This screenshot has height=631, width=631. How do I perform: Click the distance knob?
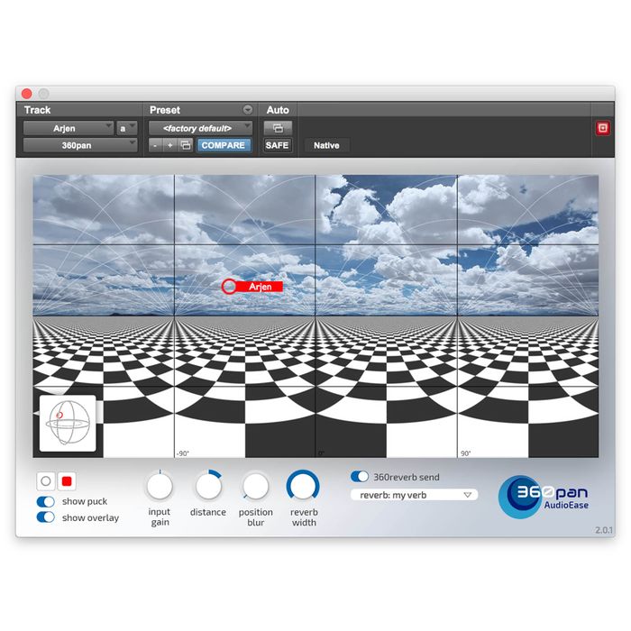point(208,487)
